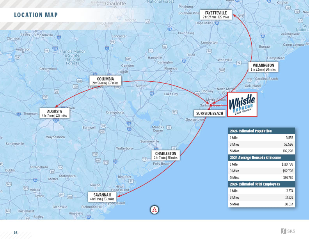The width and height of the screenshot is (309, 239).
Task: Click the income value $110,788
Action: click(x=287, y=164)
